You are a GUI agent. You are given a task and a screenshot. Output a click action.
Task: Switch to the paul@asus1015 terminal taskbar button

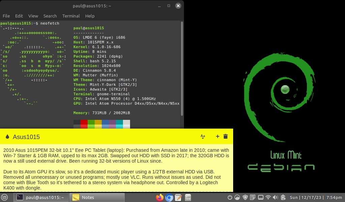tap(41, 198)
